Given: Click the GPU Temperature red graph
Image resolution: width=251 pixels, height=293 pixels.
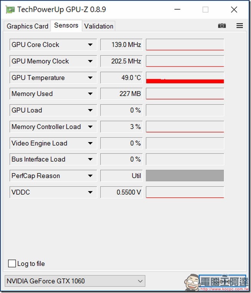Looking at the screenshot, I should [x=185, y=78].
